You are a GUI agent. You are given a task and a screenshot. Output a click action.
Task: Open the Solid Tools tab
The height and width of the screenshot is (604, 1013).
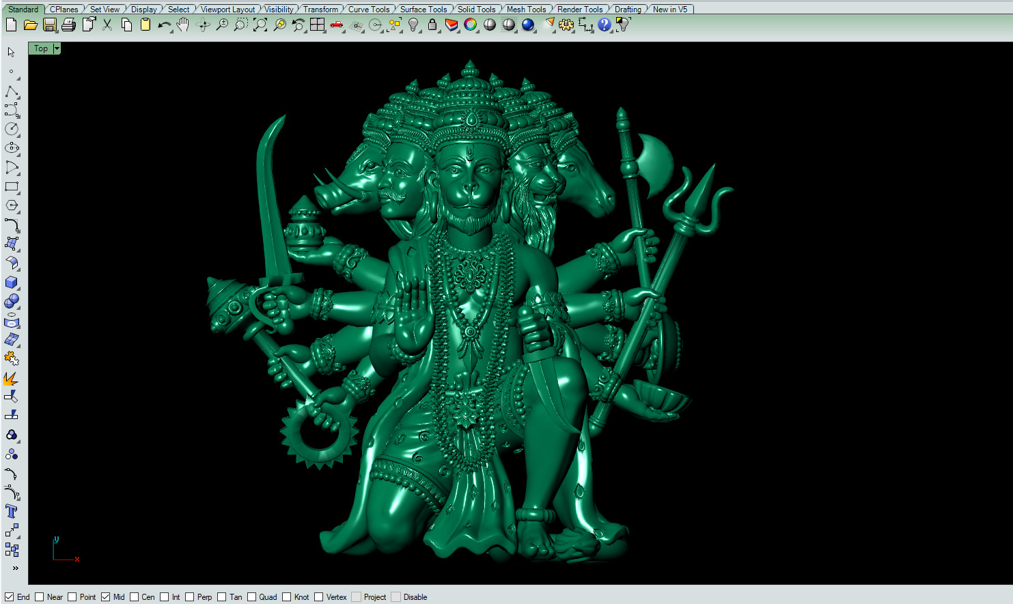pyautogui.click(x=477, y=9)
